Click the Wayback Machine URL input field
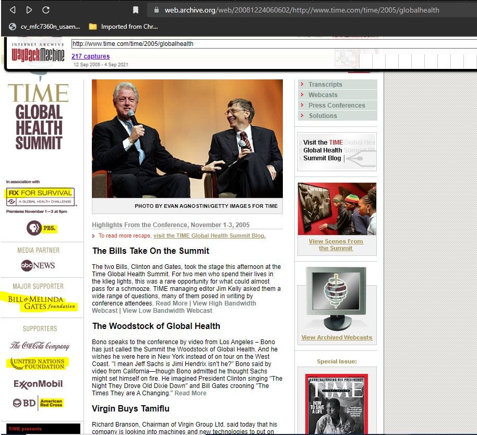Viewport: 477px width, 435px height. 274,44
